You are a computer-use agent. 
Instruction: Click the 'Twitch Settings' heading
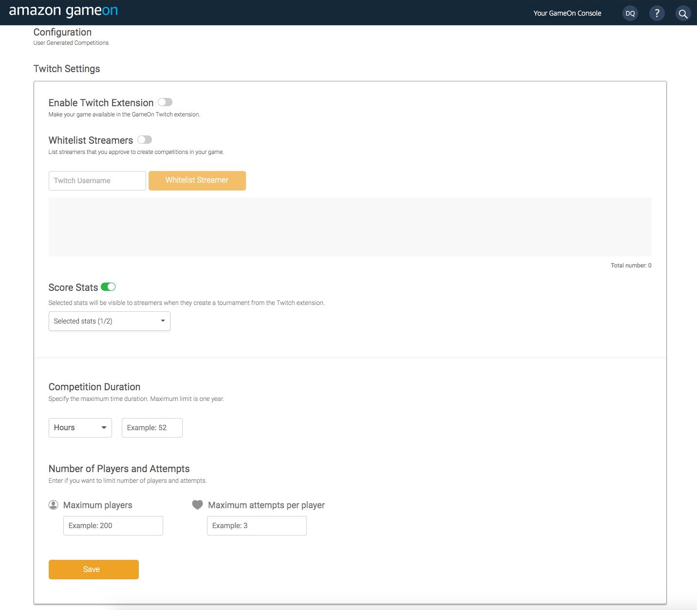[x=67, y=69]
